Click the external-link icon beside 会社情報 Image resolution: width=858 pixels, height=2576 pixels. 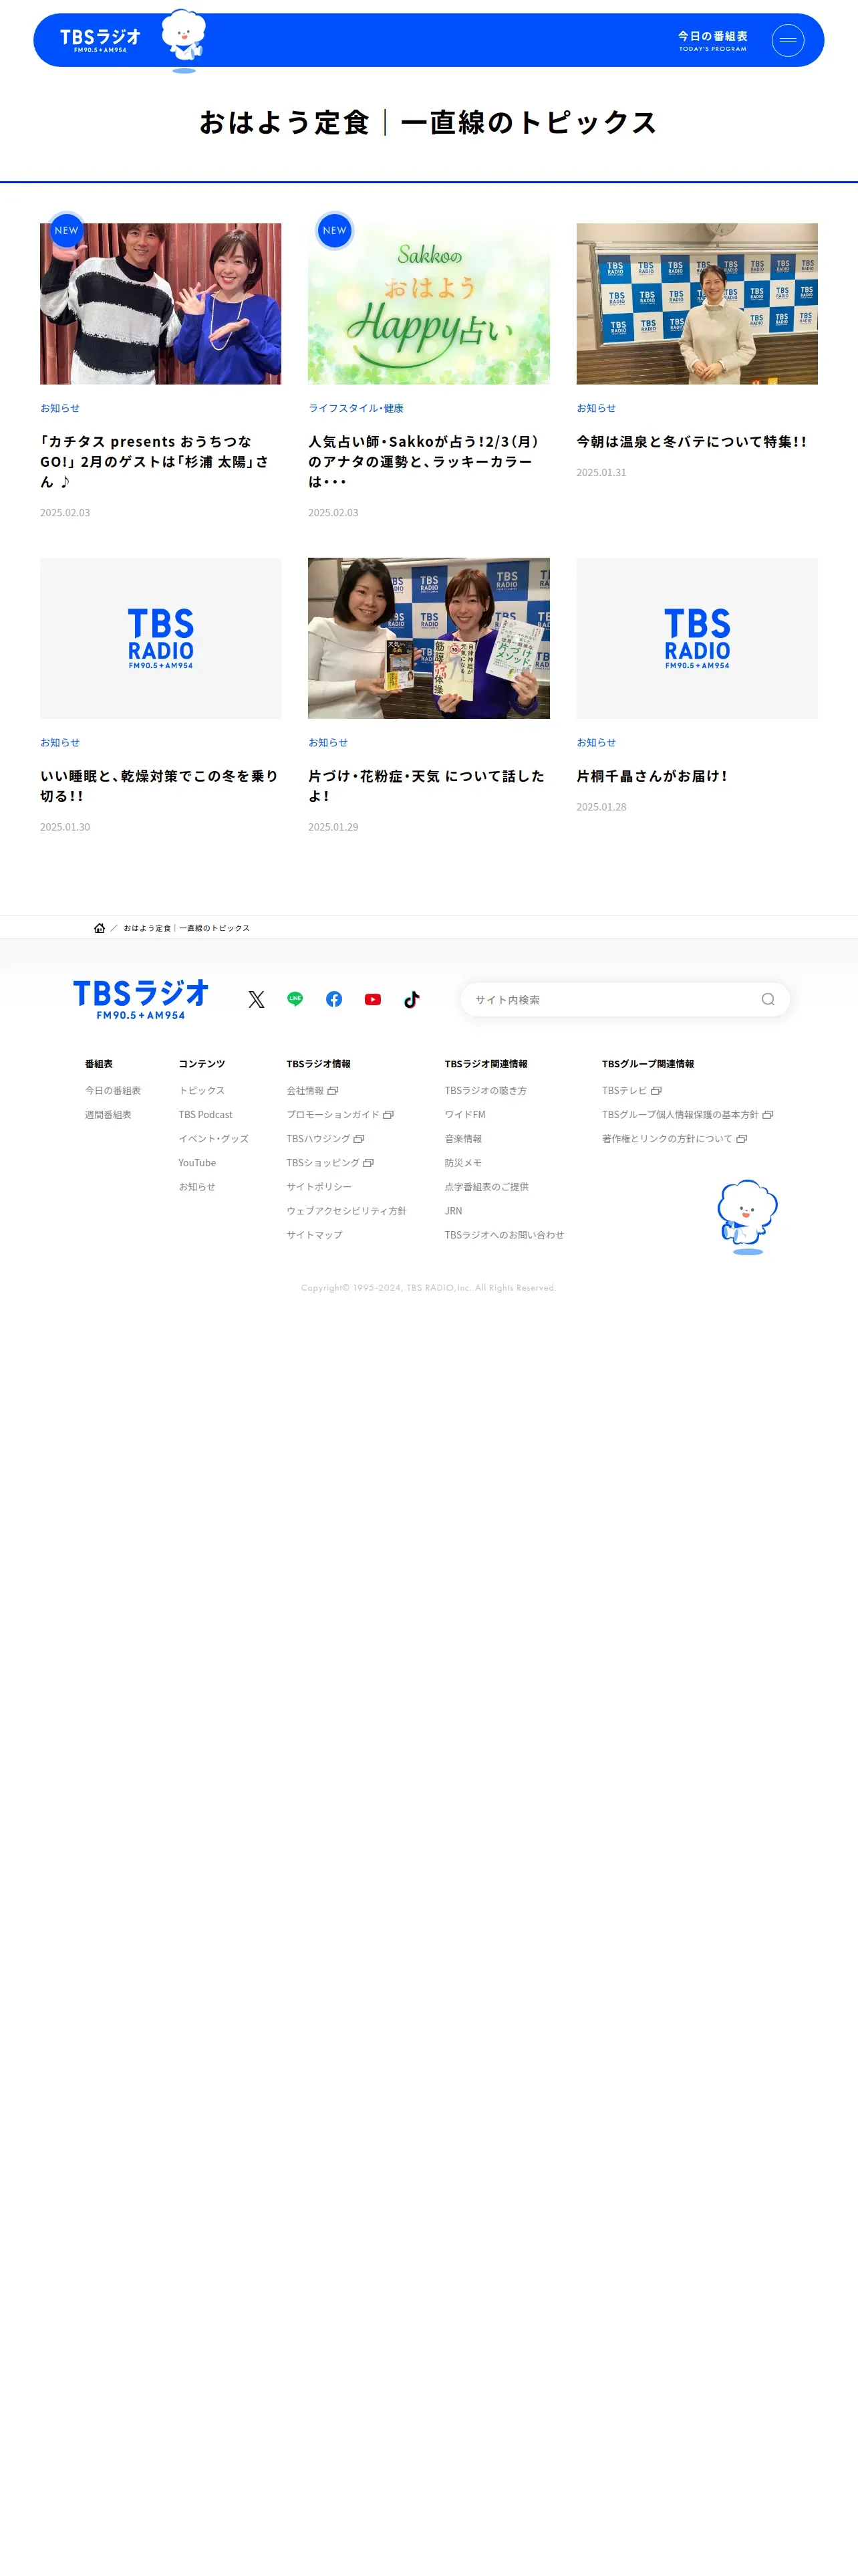coord(333,1091)
